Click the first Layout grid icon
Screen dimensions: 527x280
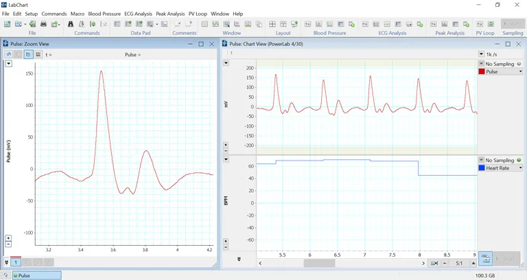[x=272, y=24]
